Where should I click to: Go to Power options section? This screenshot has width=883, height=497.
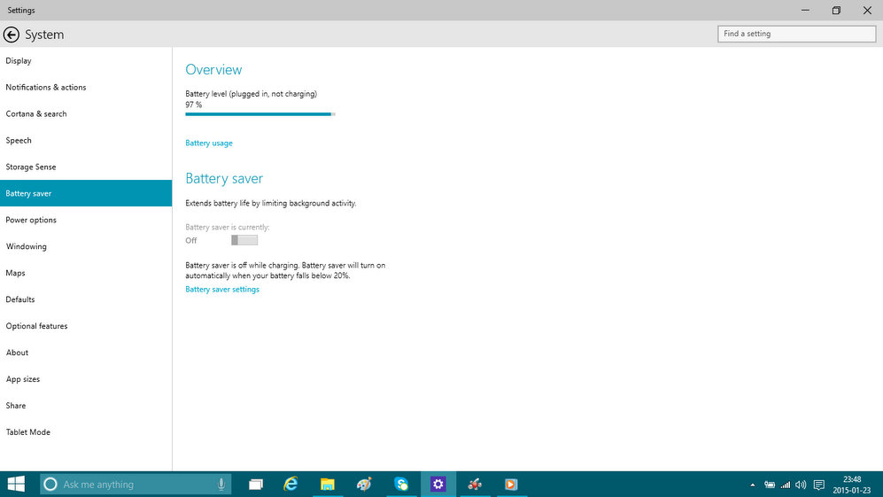coord(31,220)
